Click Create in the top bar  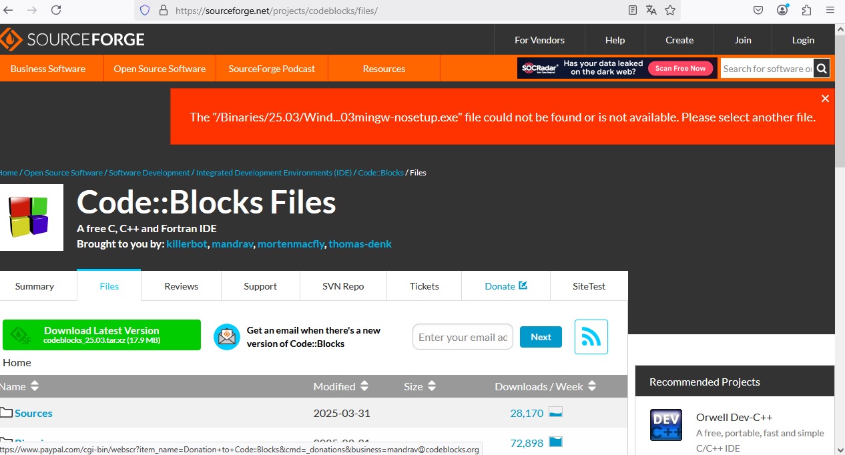[679, 40]
